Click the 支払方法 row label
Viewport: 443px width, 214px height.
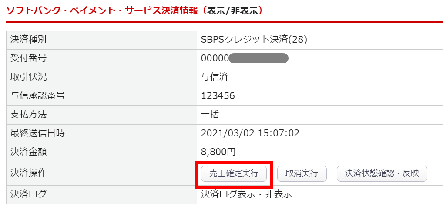tap(28, 115)
